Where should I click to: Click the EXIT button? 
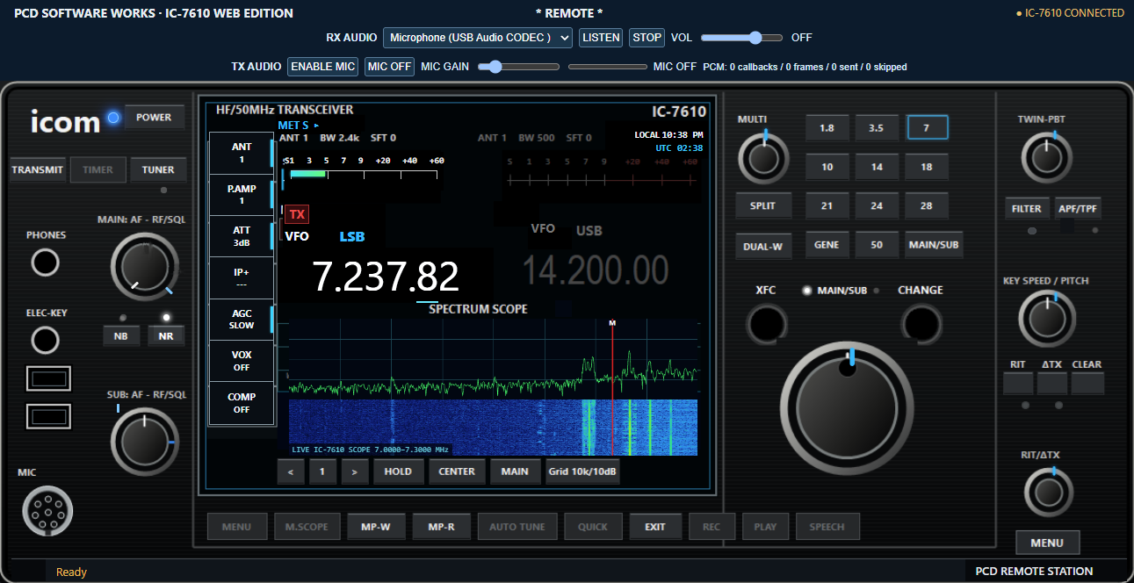[654, 527]
